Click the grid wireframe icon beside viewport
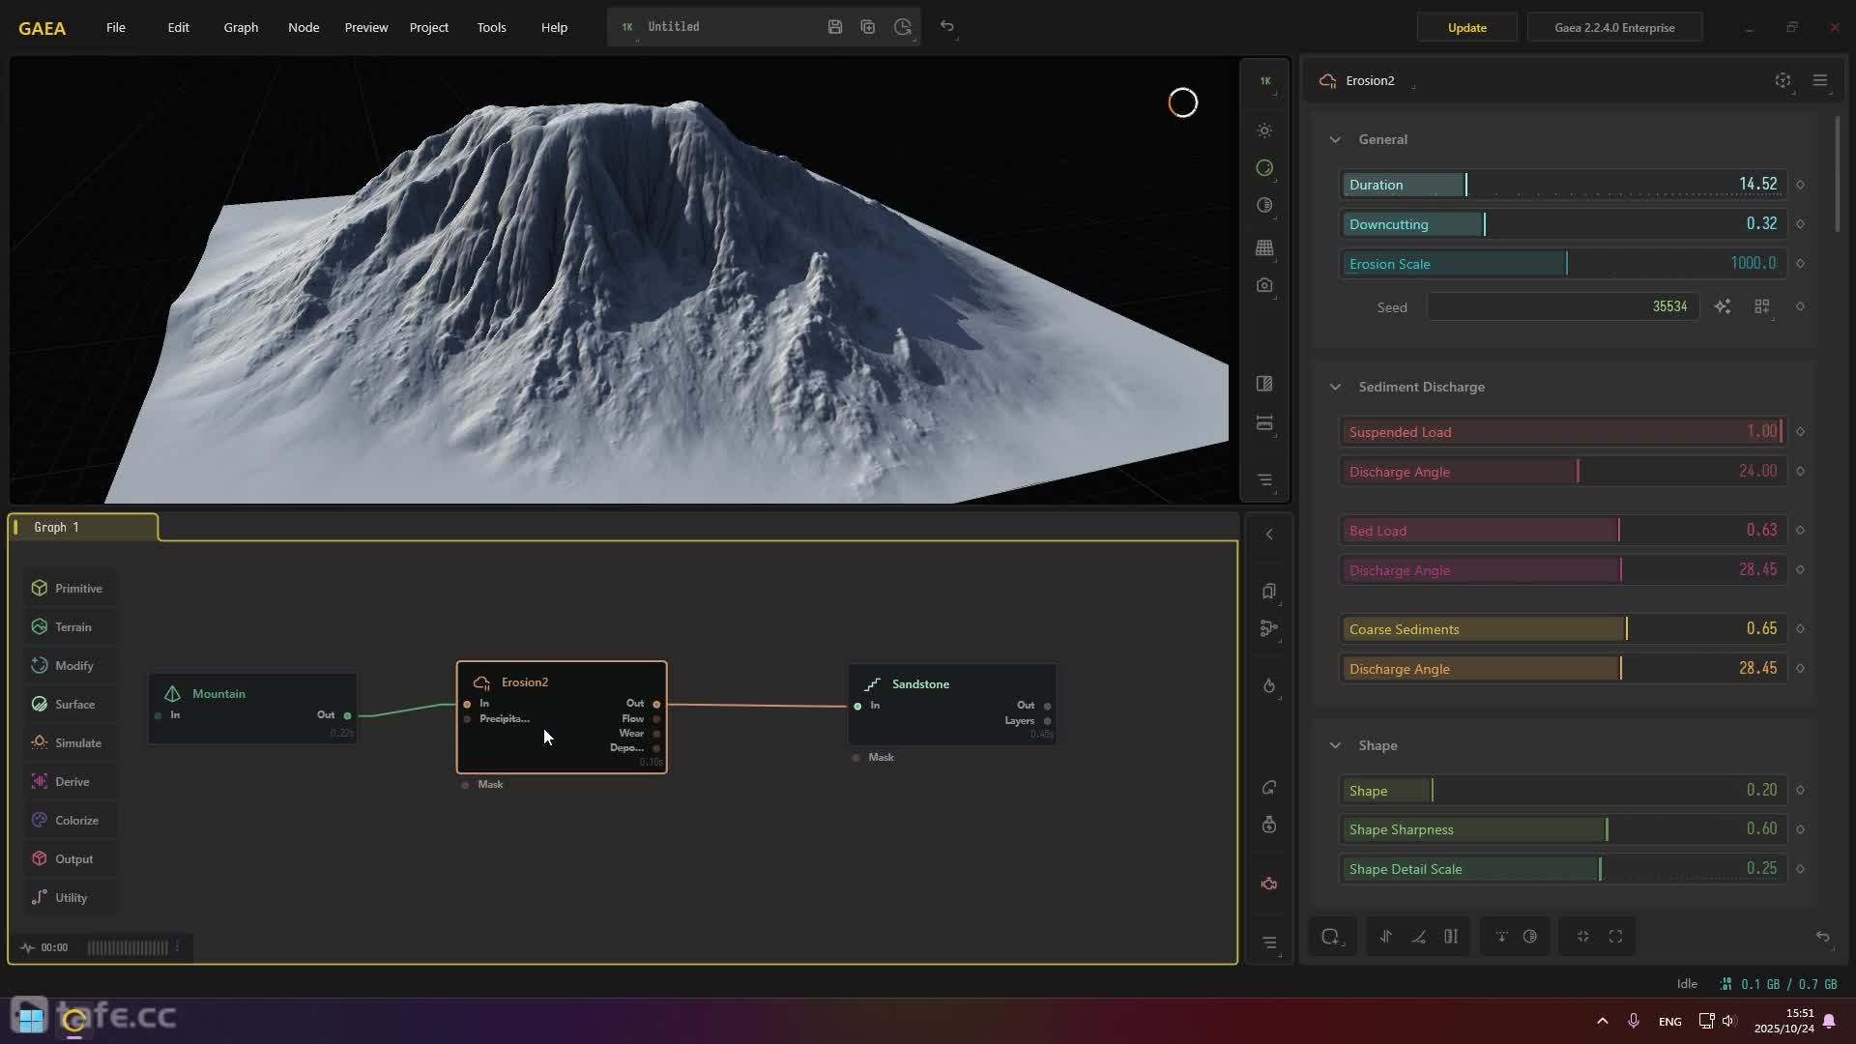1856x1044 pixels. point(1264,248)
